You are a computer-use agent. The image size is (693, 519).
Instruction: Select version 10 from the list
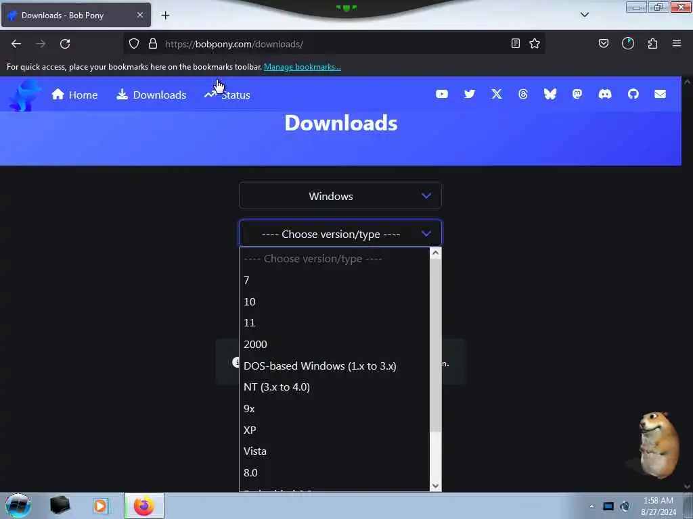334,301
